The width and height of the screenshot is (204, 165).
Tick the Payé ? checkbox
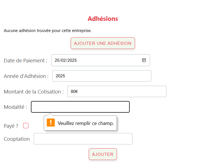click(x=26, y=126)
